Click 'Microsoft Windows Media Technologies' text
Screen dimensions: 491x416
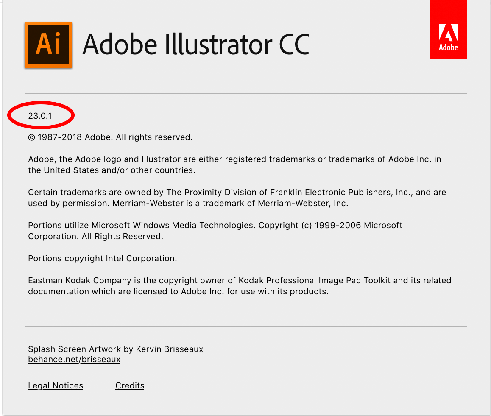pyautogui.click(x=174, y=226)
